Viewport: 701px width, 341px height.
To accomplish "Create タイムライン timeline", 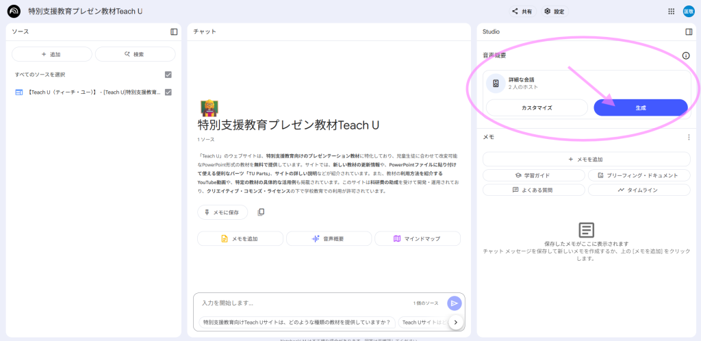I will (639, 190).
